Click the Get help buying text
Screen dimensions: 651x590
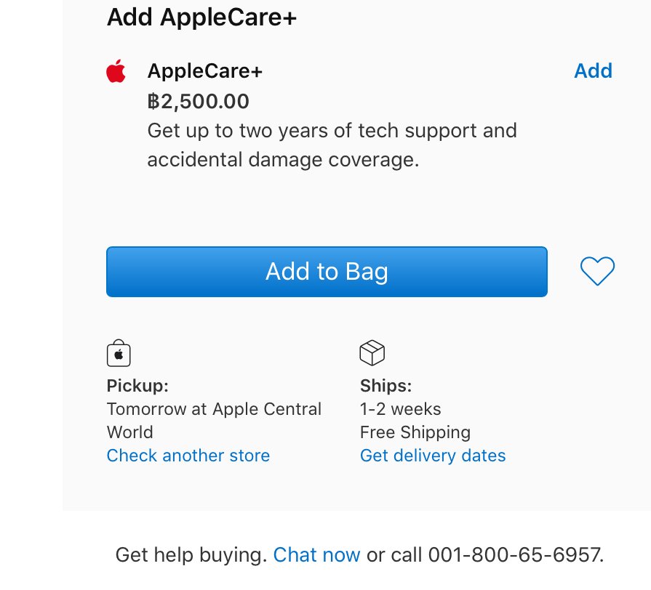pyautogui.click(x=191, y=554)
